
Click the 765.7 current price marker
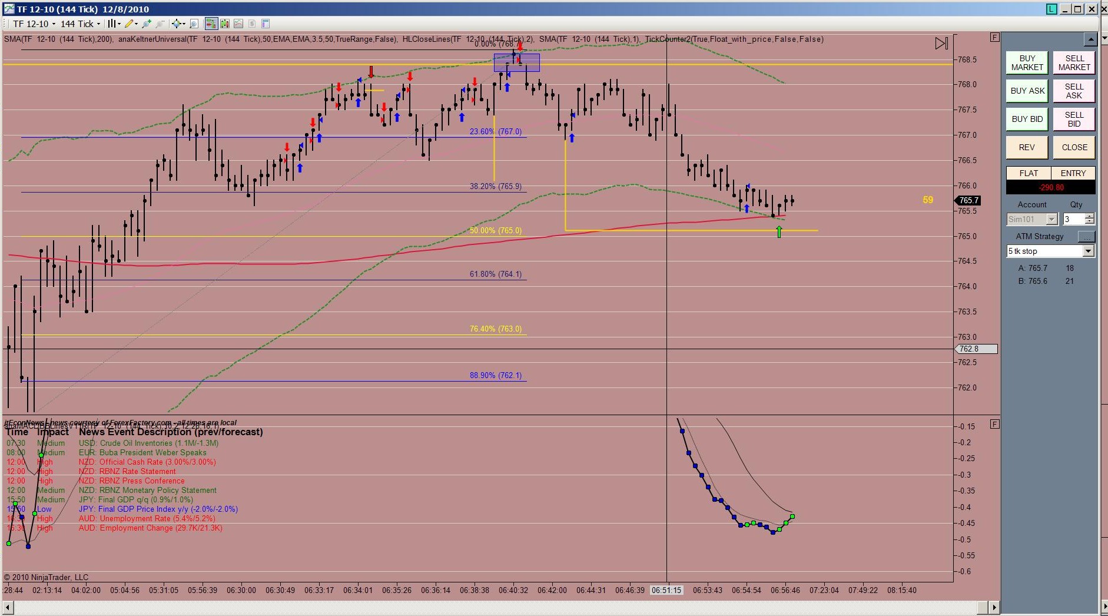click(968, 200)
